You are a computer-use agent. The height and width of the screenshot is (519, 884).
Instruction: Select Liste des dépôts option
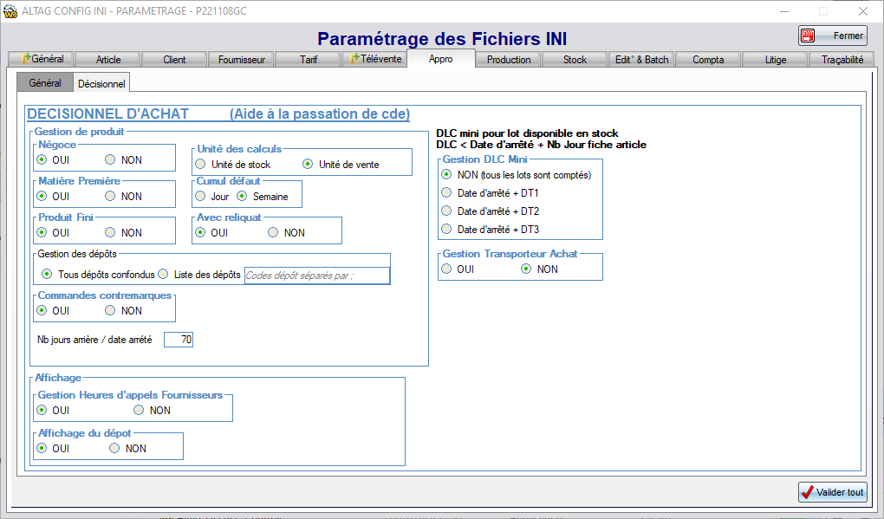(163, 275)
